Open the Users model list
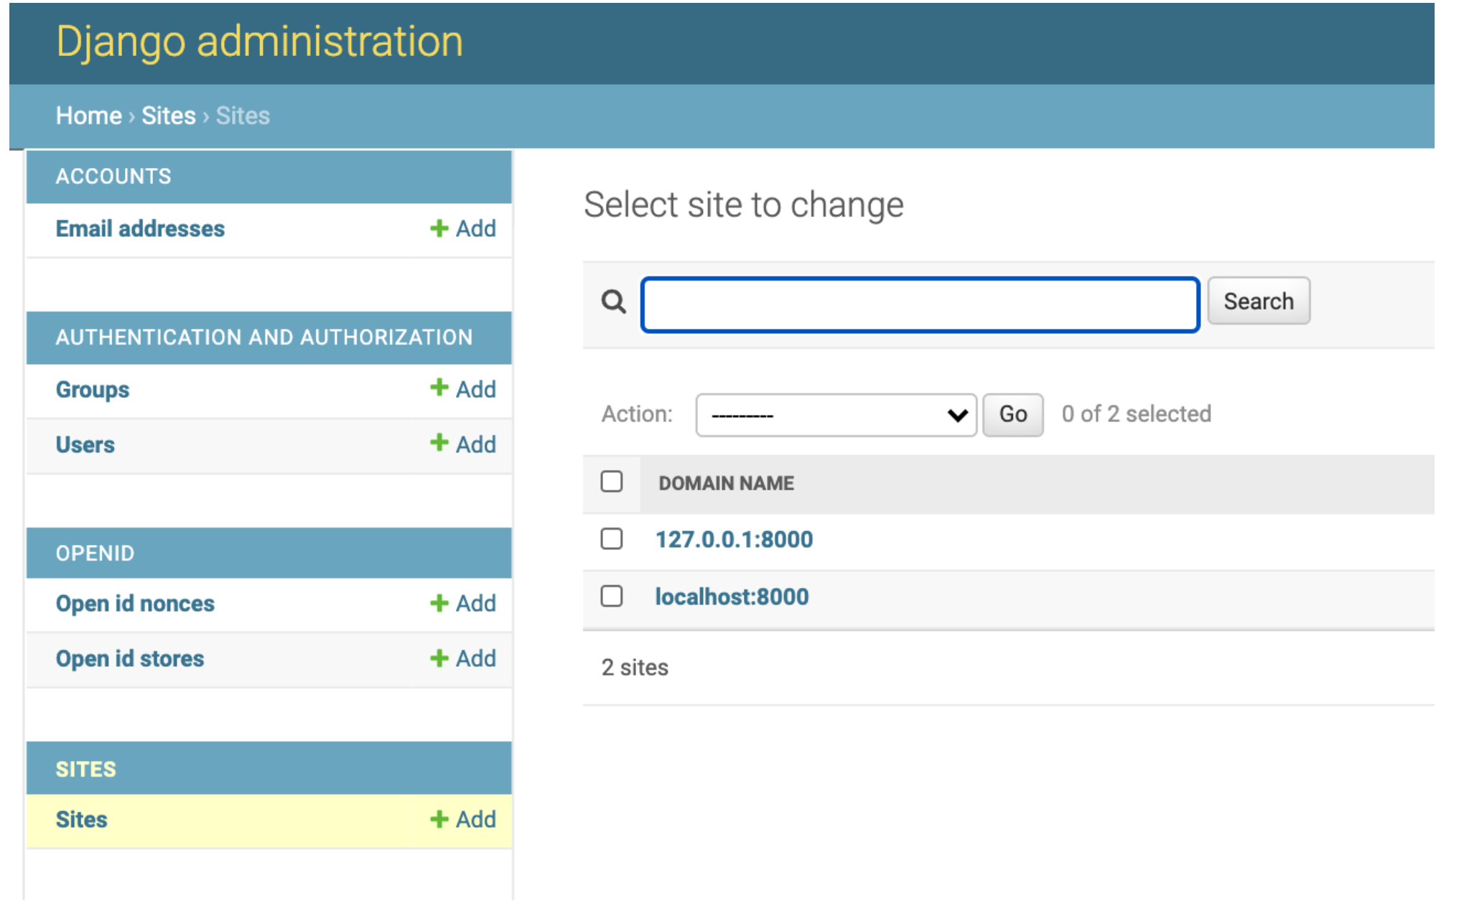The image size is (1482, 916). click(85, 444)
